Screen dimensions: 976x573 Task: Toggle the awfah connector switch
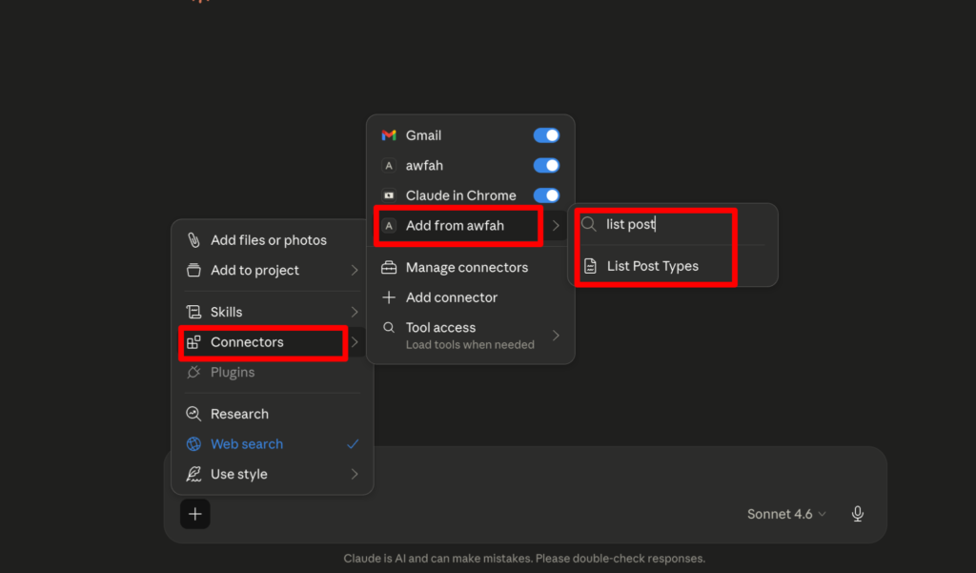[546, 165]
